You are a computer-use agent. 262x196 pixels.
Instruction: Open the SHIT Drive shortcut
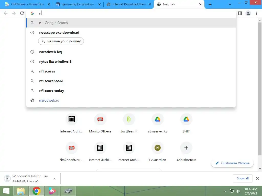pos(186,123)
